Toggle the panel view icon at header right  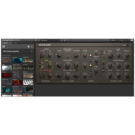click(x=132, y=40)
